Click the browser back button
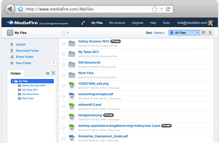Image resolution: width=219 pixels, height=143 pixels. [x=10, y=9]
